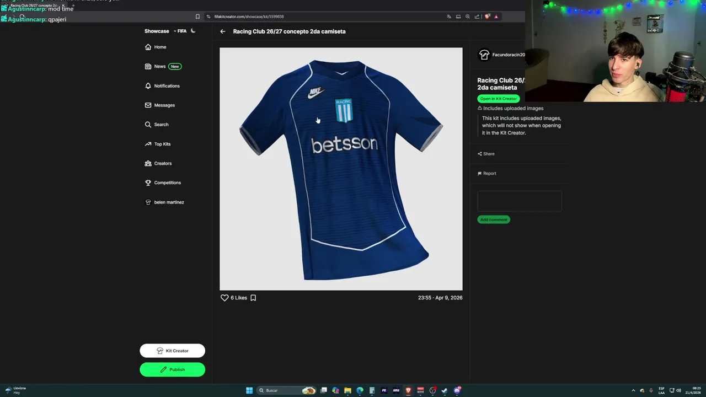Open the Windows Start menu
The image size is (706, 397).
point(249,390)
